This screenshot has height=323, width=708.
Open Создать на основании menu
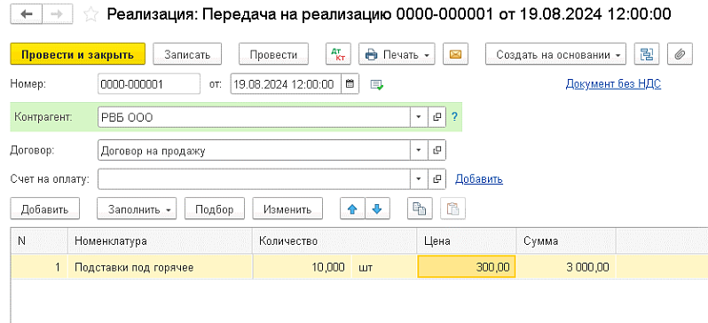click(x=555, y=55)
